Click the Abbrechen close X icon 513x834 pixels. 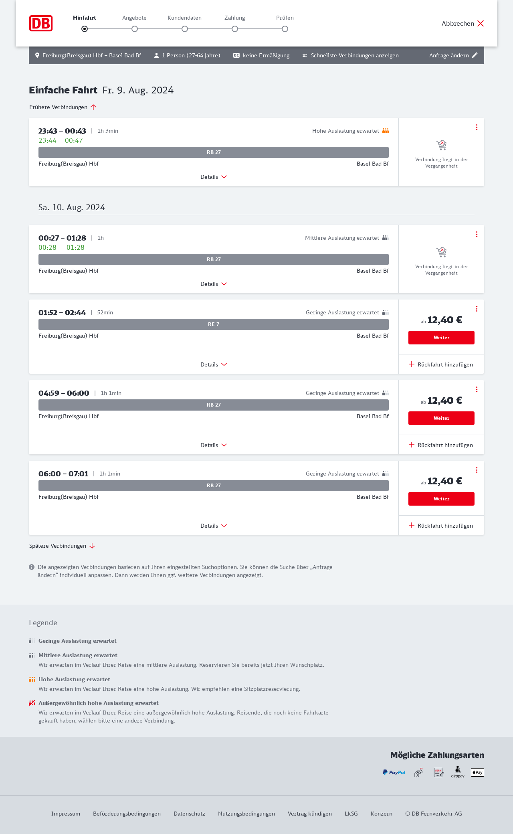pos(481,23)
